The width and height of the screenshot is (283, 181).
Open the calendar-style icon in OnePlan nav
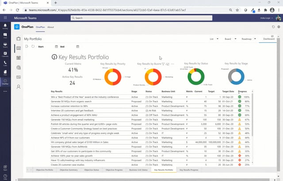[x=19, y=58]
